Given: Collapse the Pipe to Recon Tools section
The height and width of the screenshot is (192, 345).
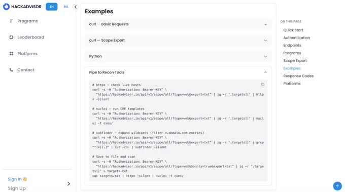Looking at the screenshot, I should [x=178, y=72].
